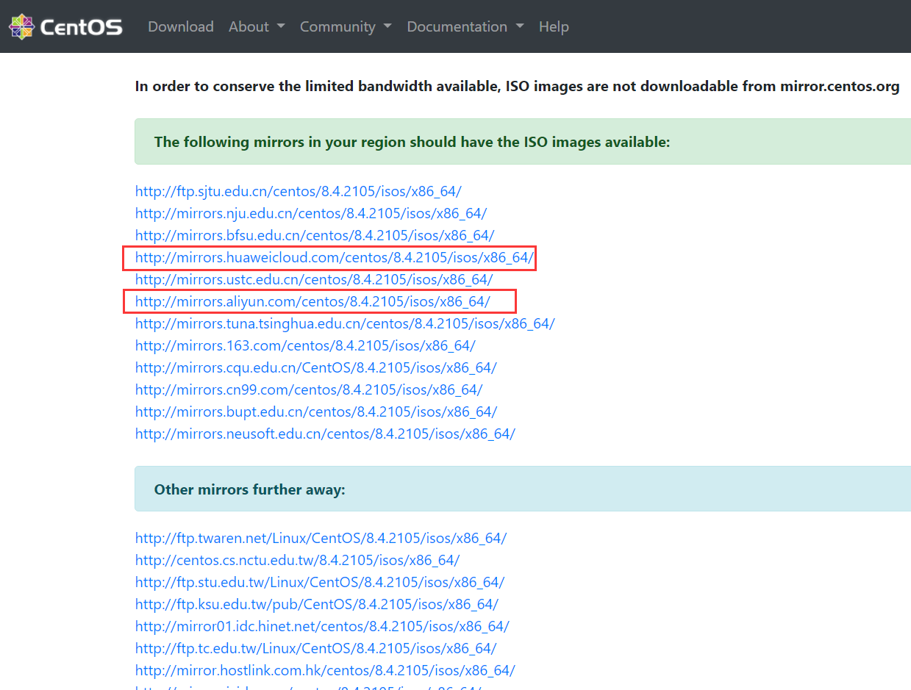Click the 'mirrors in your region' heading
Image resolution: width=911 pixels, height=690 pixels.
(x=412, y=142)
